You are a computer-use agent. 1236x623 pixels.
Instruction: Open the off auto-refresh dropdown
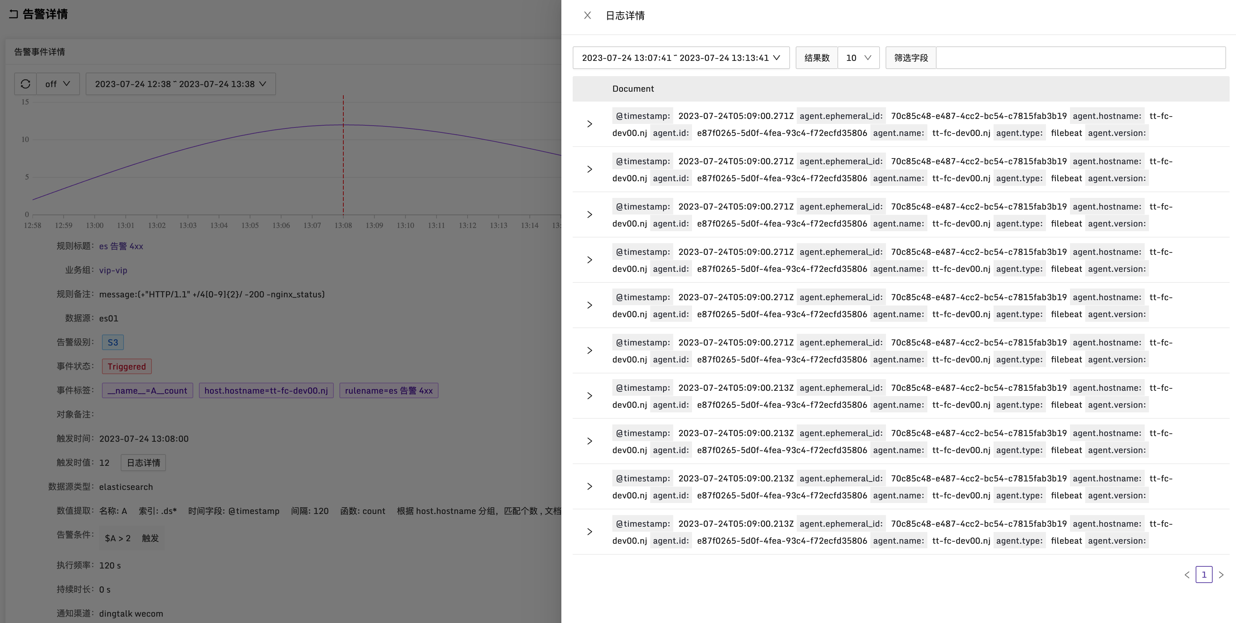point(58,84)
